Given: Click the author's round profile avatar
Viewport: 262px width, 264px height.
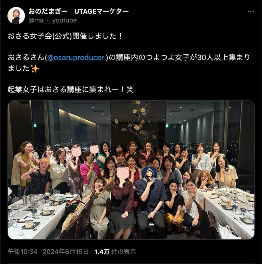Looking at the screenshot, I should [x=16, y=16].
